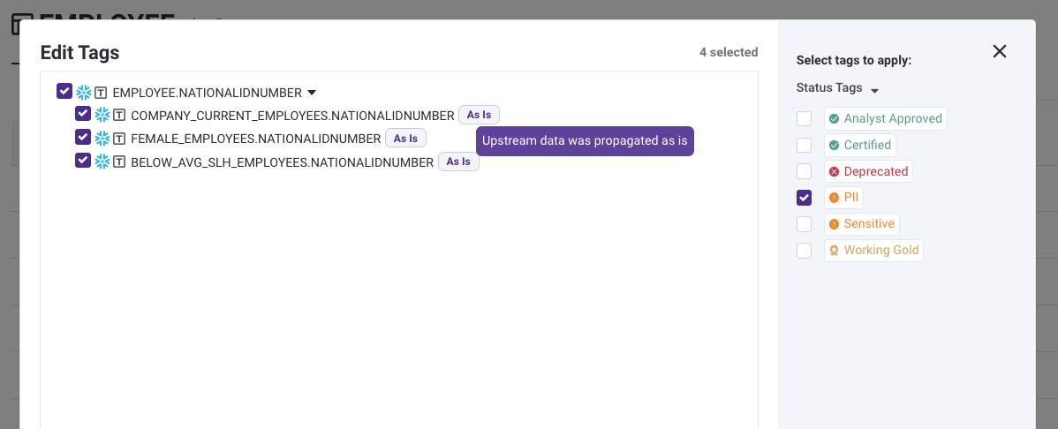Click the '4 selected' counter text
Screen dimensions: 1058x429
[729, 52]
